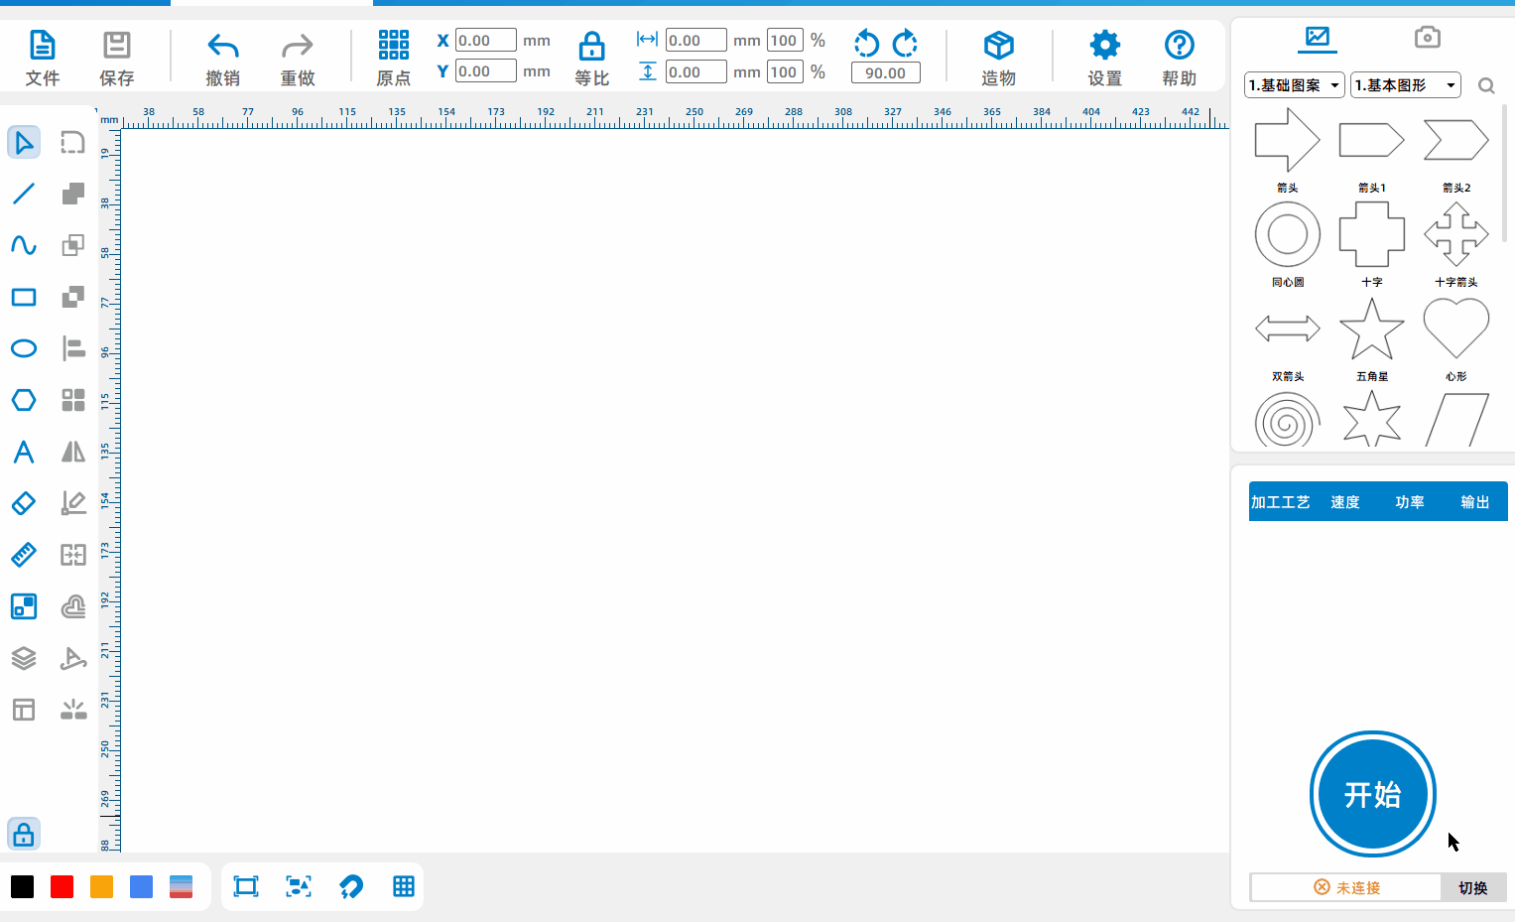
Task: Rotate counter-clockwise with the left rotation icon
Action: click(x=866, y=43)
